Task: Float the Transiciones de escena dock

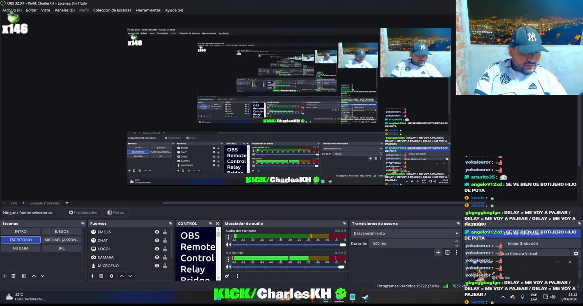Action: [x=458, y=224]
